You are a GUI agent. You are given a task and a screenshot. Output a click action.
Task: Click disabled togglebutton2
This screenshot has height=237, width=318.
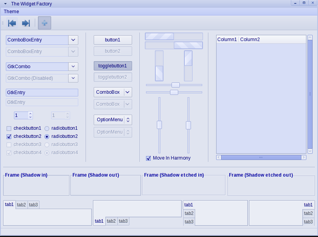point(113,77)
